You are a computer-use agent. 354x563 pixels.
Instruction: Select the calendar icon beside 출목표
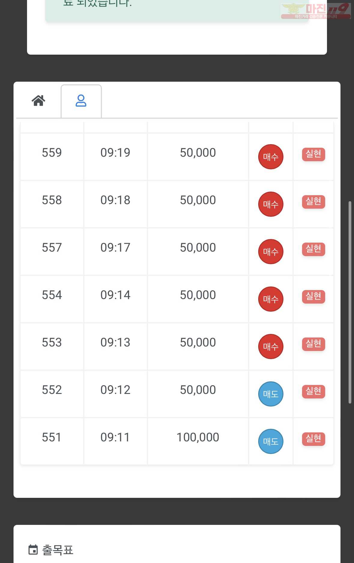pos(33,550)
